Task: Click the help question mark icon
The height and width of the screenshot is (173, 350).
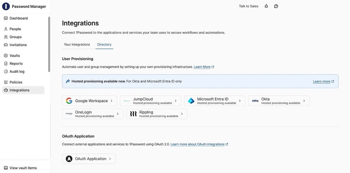Action: (276, 6)
